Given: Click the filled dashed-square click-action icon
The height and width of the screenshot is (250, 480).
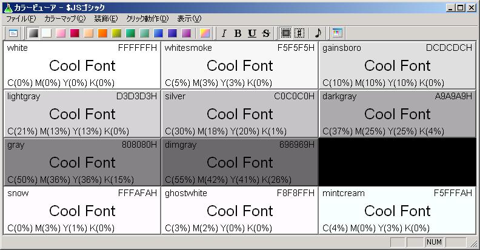Looking at the screenshot, I should point(285,33).
